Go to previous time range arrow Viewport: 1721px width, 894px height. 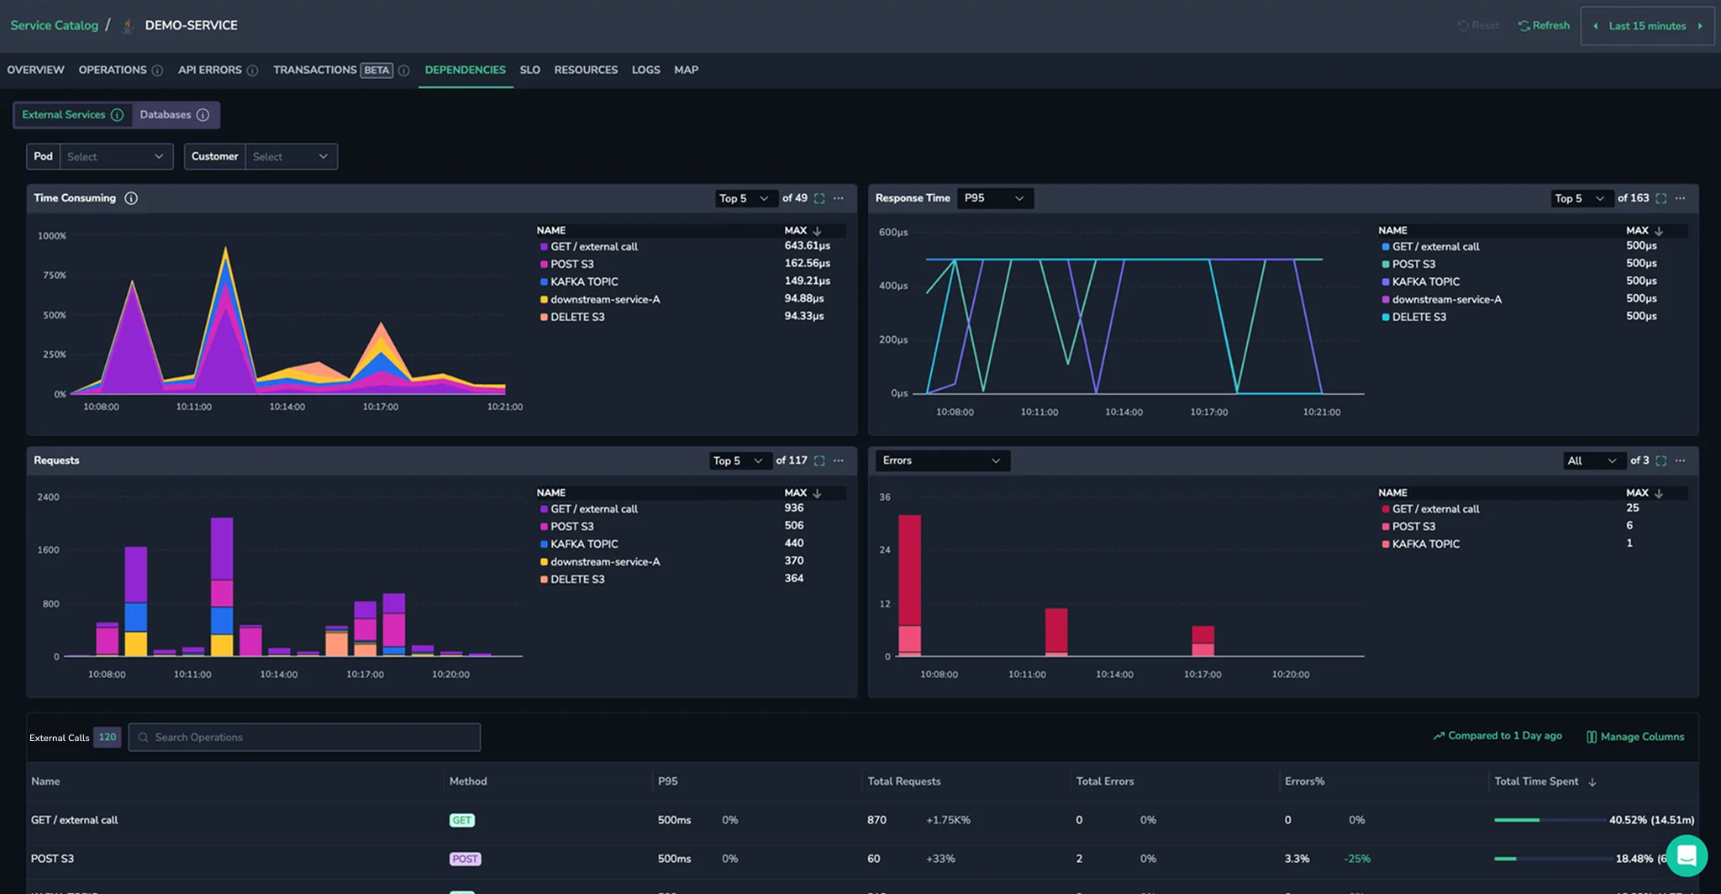pyautogui.click(x=1596, y=26)
